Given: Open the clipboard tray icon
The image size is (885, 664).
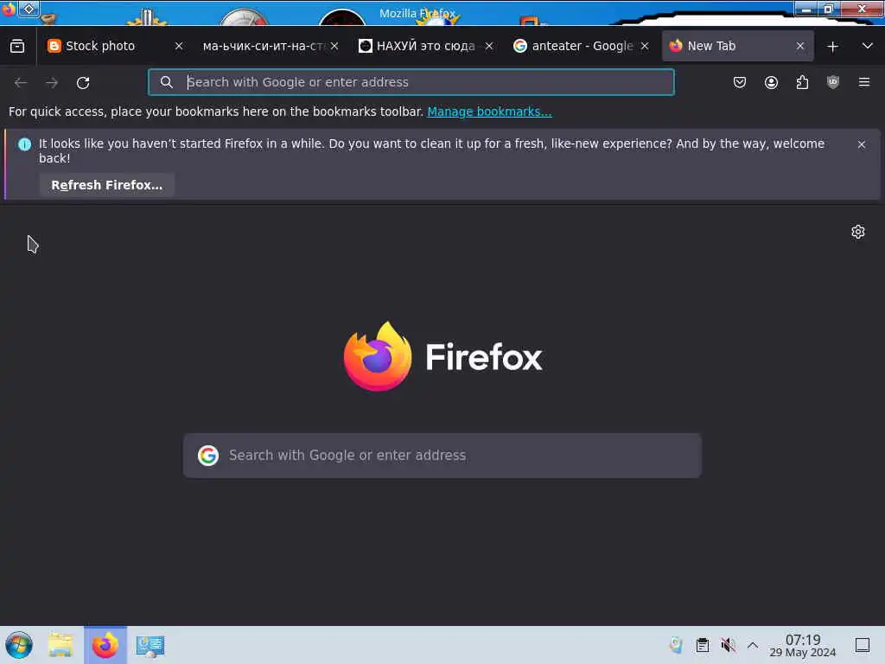Looking at the screenshot, I should point(702,645).
